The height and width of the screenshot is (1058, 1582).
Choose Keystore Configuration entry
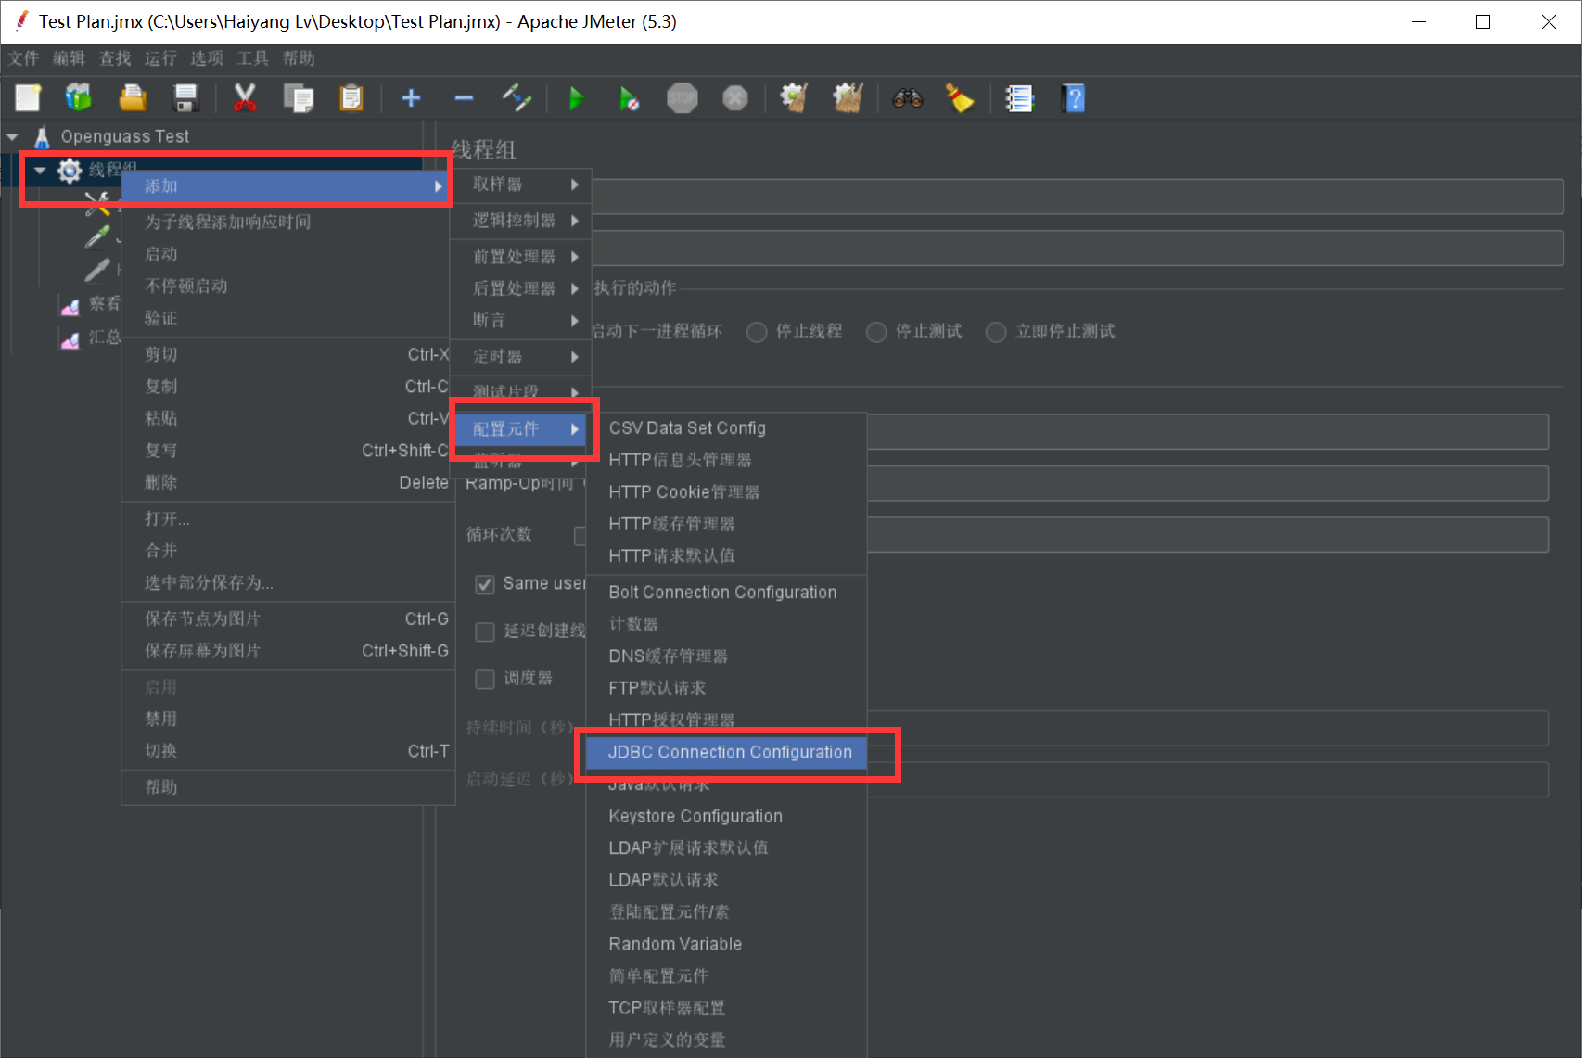pos(726,816)
